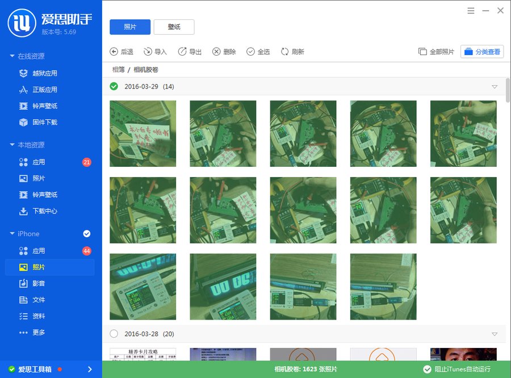Open 更多 under iPhone

(32, 333)
